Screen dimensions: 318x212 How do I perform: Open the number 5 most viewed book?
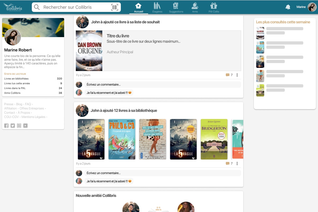tap(260, 90)
